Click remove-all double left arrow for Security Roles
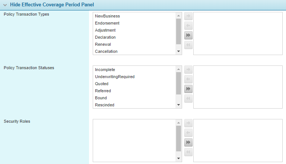 click(188, 152)
